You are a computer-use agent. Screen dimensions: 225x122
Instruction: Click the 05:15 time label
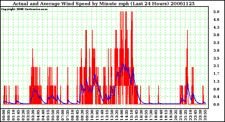coord(48,115)
